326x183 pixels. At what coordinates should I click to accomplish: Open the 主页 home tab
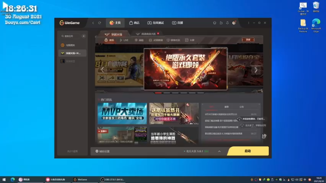coord(115,23)
